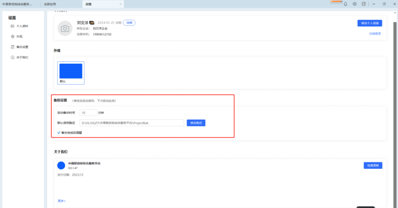Click the notification bell icon
This screenshot has height=208, width=398.
345,4
